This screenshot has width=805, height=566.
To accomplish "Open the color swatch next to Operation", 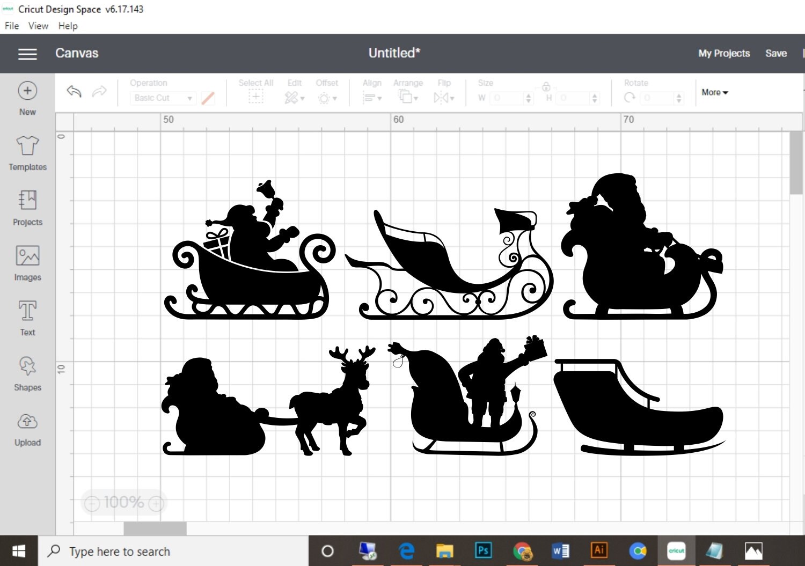I will [x=208, y=98].
